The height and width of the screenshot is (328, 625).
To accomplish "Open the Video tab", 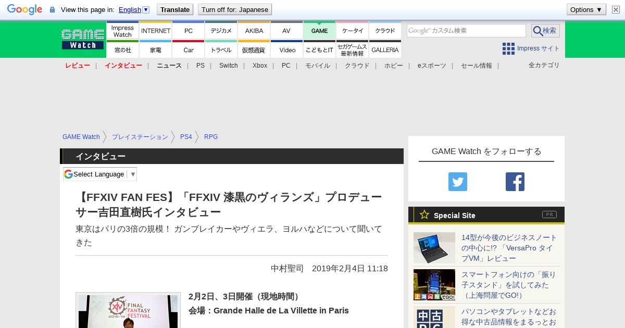I will 286,49.
